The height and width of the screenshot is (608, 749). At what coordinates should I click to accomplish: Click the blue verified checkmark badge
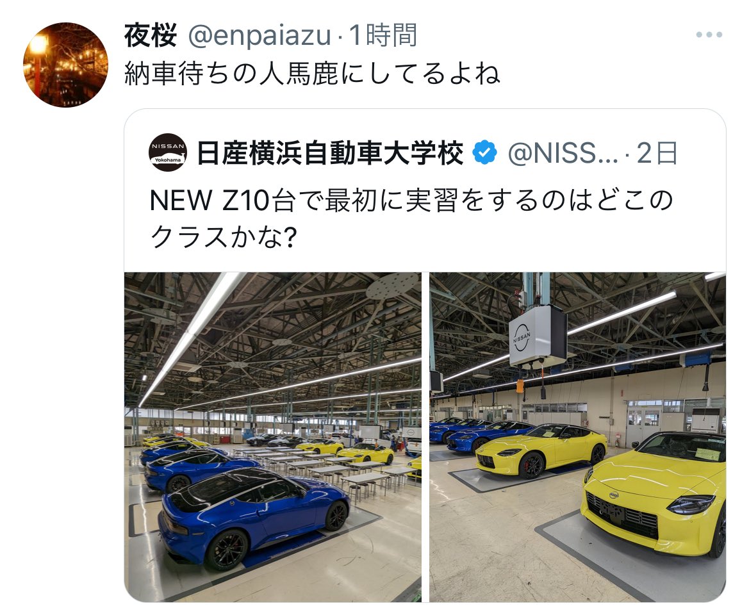tap(484, 153)
